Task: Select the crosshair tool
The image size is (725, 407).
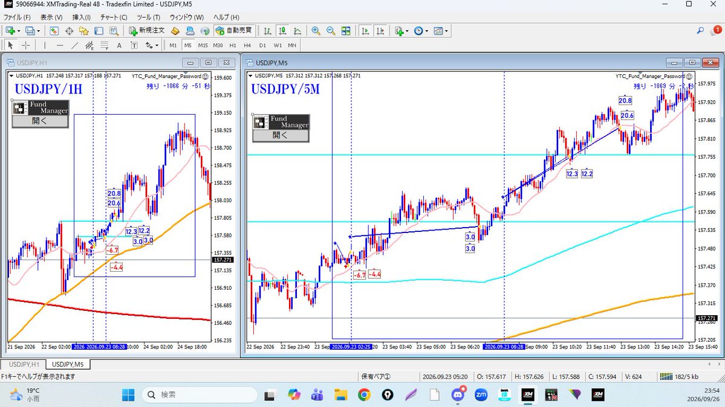Action: pyautogui.click(x=26, y=45)
